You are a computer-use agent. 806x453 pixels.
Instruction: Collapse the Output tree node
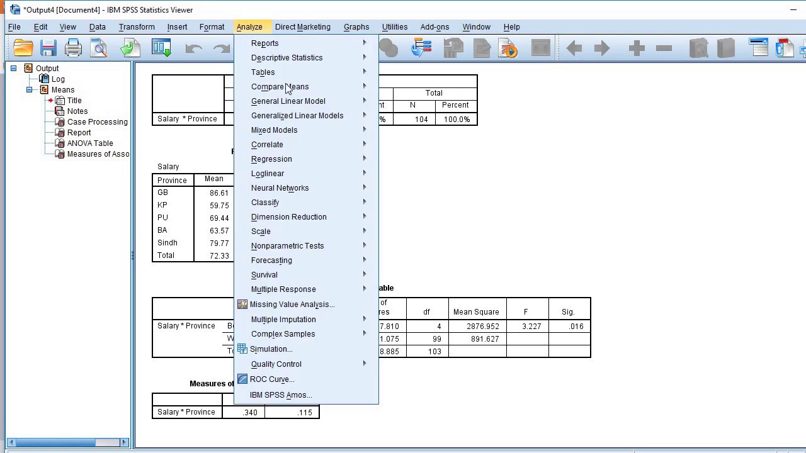pos(13,68)
